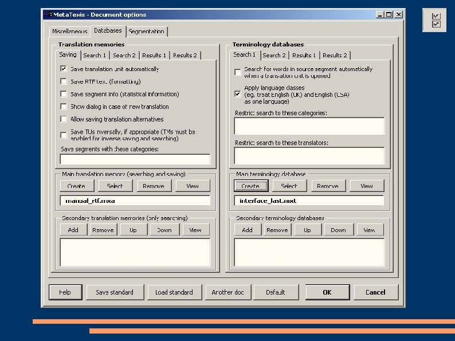Open Search 2 tab under Terminology databases

tap(274, 56)
